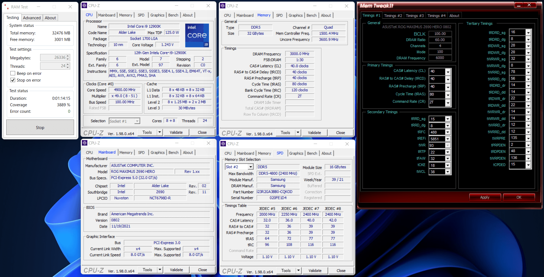Click the BIOS Version 0802 value
Viewport: 544px width, 277px height.
(160, 220)
